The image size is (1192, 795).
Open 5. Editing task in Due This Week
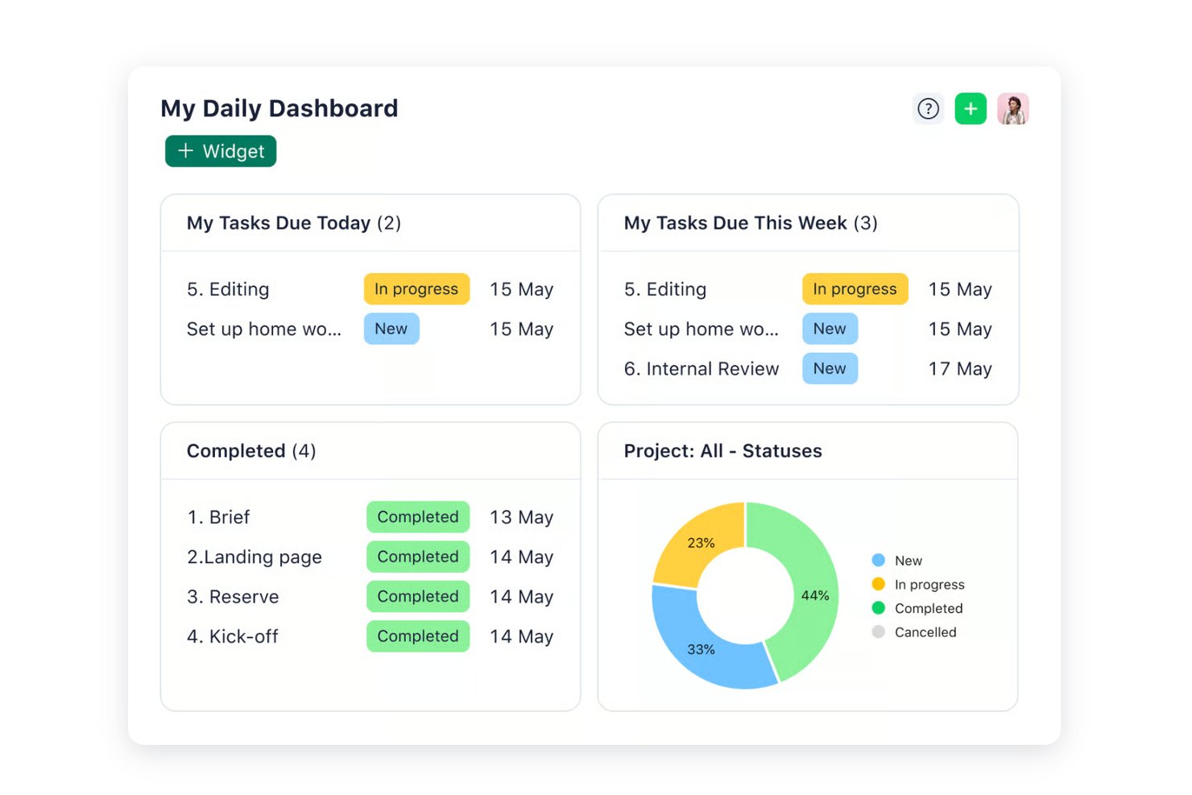coord(665,289)
